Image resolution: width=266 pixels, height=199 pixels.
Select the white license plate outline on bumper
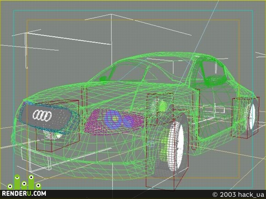pyautogui.click(x=36, y=158)
